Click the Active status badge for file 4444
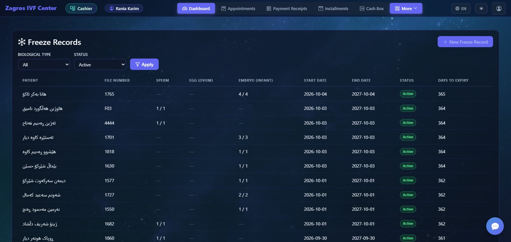 408,123
